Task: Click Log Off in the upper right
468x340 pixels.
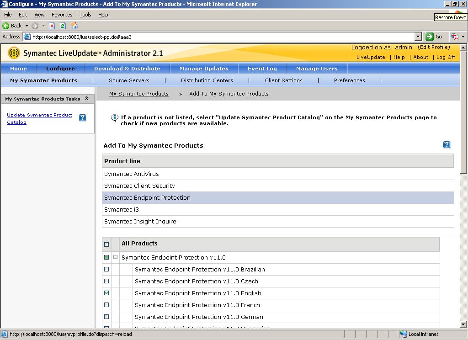Action: click(x=446, y=57)
